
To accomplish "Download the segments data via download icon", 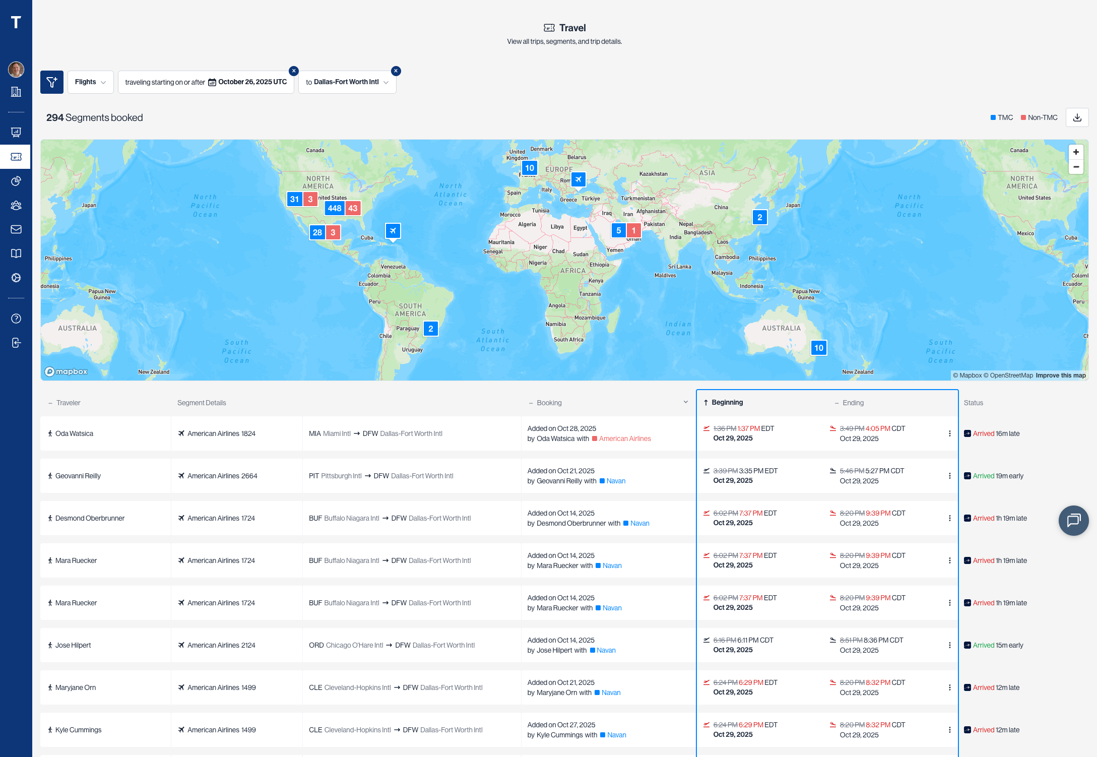I will click(x=1077, y=117).
